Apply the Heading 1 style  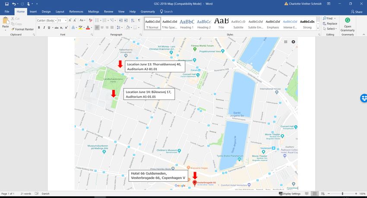pyautogui.click(x=187, y=24)
